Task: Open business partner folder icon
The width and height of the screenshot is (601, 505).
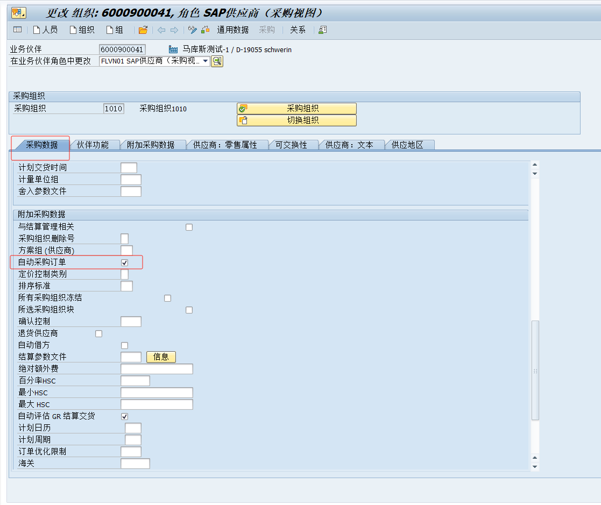Action: 143,30
